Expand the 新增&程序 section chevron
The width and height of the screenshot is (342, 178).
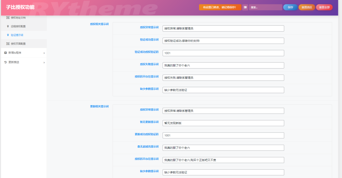click(x=44, y=53)
